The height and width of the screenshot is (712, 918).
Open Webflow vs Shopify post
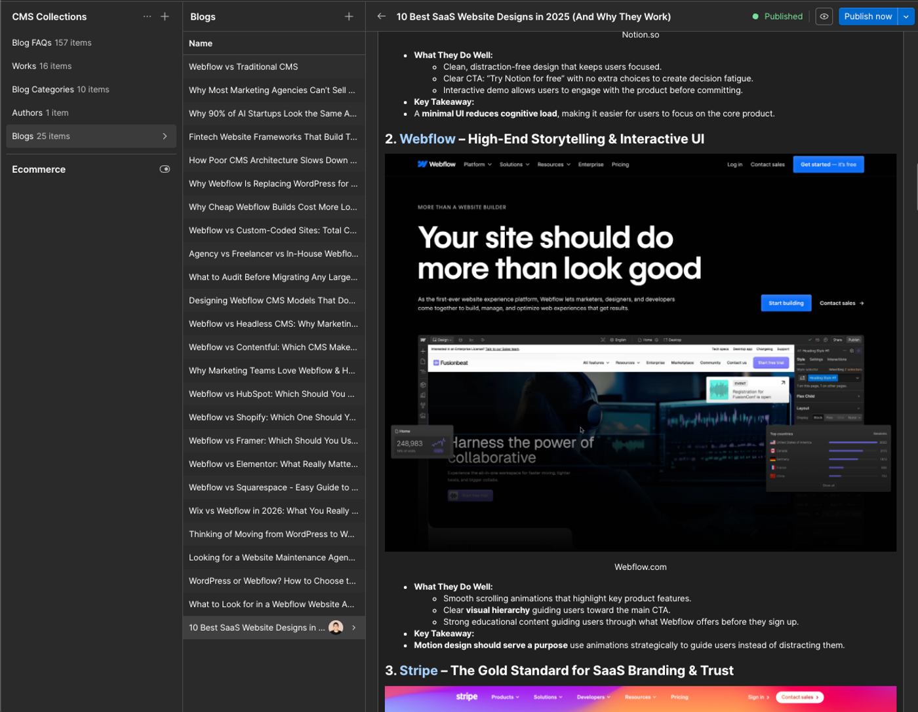click(274, 417)
